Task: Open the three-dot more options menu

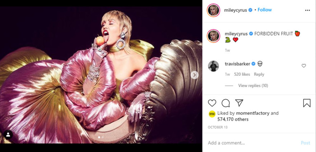Action: [307, 10]
